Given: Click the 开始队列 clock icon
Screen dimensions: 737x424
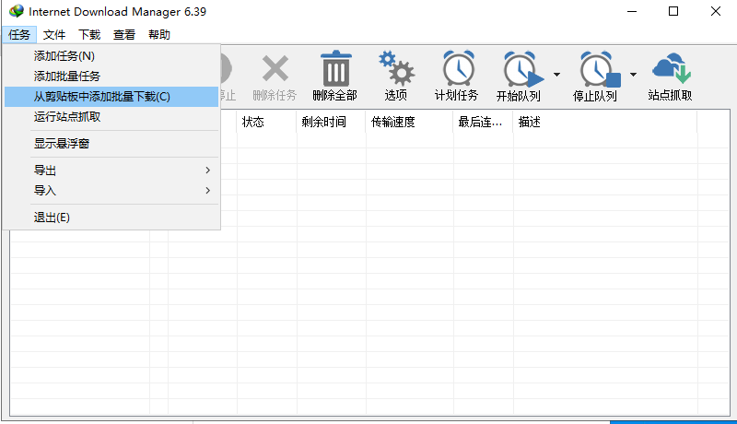Looking at the screenshot, I should coord(521,70).
